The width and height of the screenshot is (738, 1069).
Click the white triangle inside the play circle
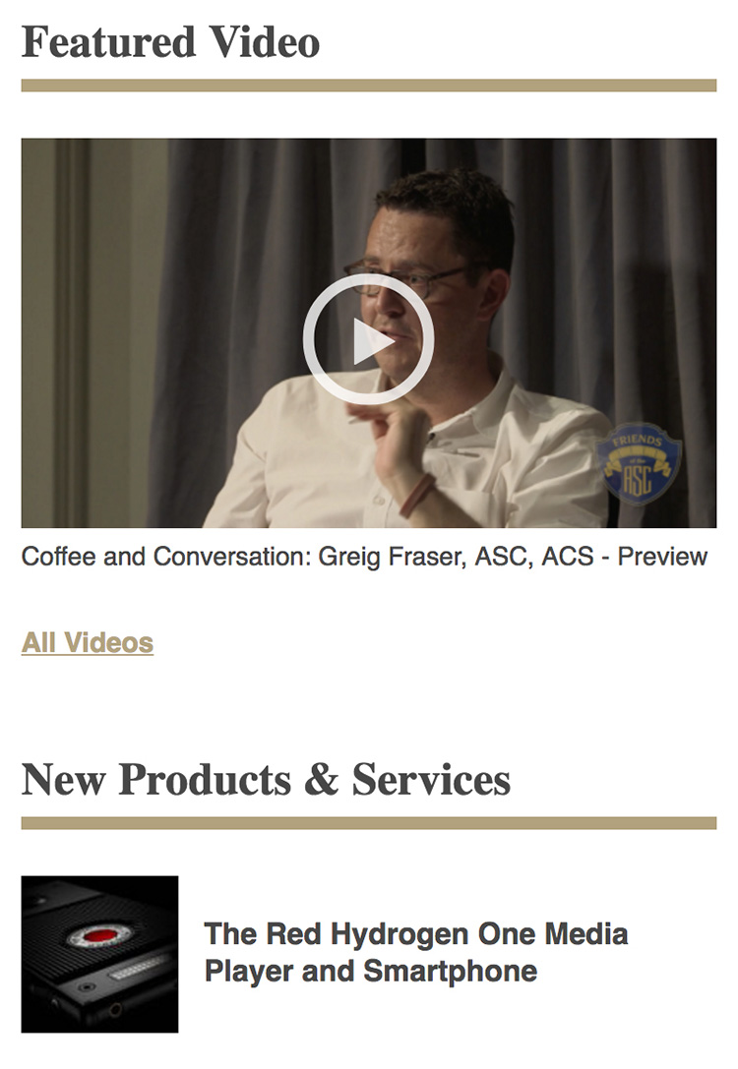coord(372,340)
